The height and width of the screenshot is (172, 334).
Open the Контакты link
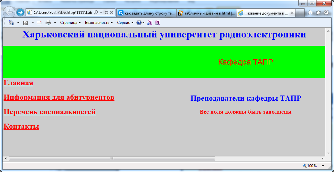[21, 126]
